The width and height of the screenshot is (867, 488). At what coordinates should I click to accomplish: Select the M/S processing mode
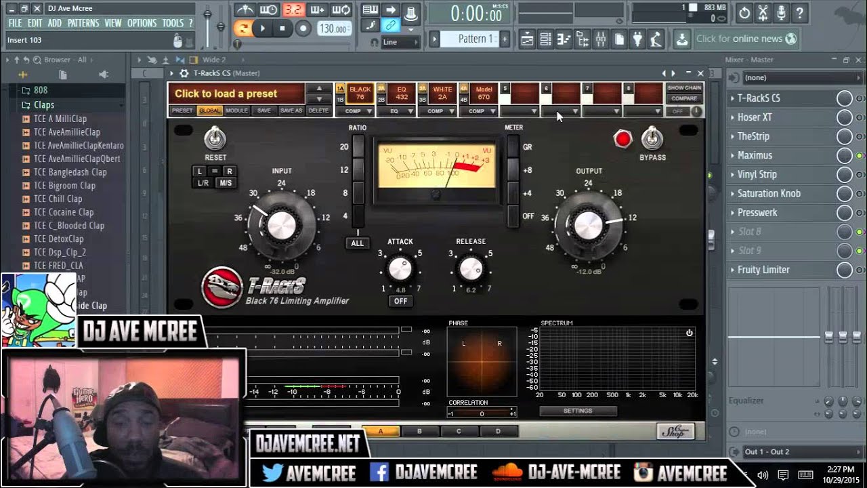225,183
